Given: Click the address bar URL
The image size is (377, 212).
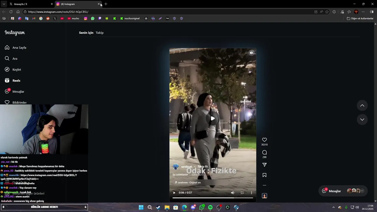Looking at the screenshot, I should coord(58,12).
